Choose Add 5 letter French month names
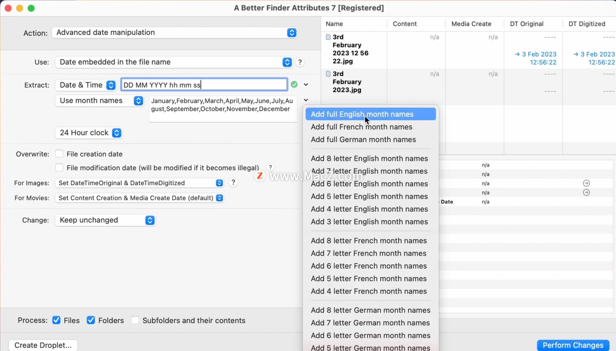The height and width of the screenshot is (351, 616). (x=371, y=278)
